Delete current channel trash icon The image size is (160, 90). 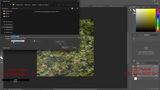point(157,89)
